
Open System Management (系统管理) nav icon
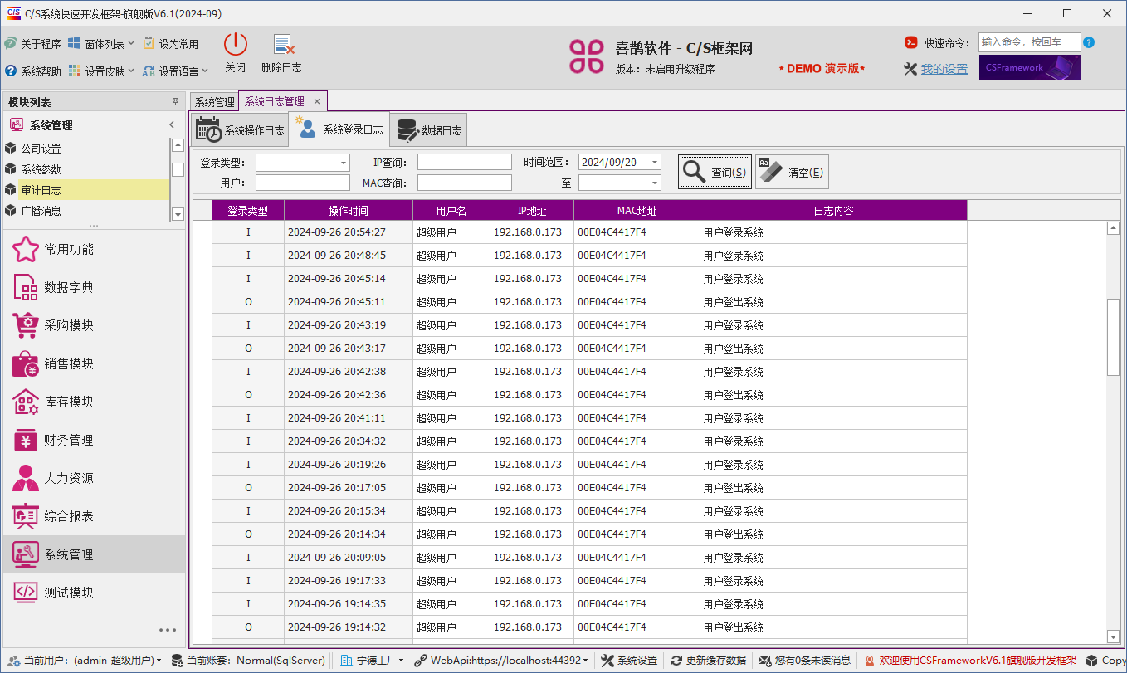[26, 554]
